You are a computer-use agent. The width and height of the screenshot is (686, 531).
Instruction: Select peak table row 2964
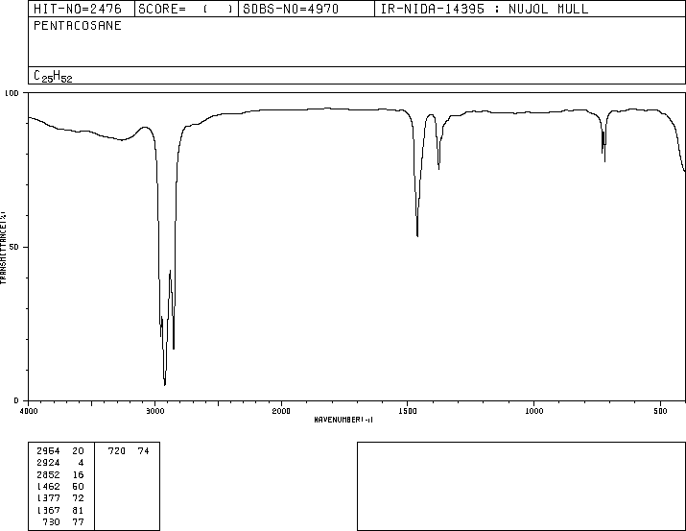60,451
